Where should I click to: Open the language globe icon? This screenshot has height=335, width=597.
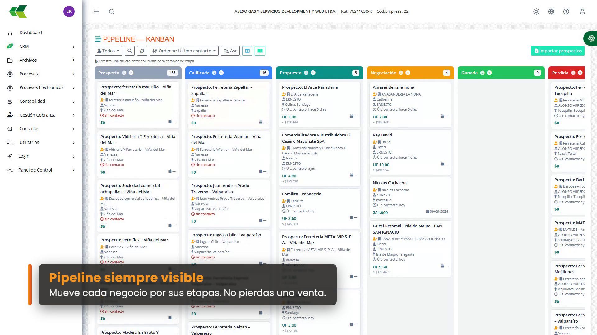[551, 11]
